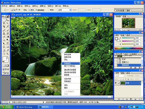Open the Navigator panel flyout menu arrow
The width and height of the screenshot is (145, 109).
tap(142, 16)
